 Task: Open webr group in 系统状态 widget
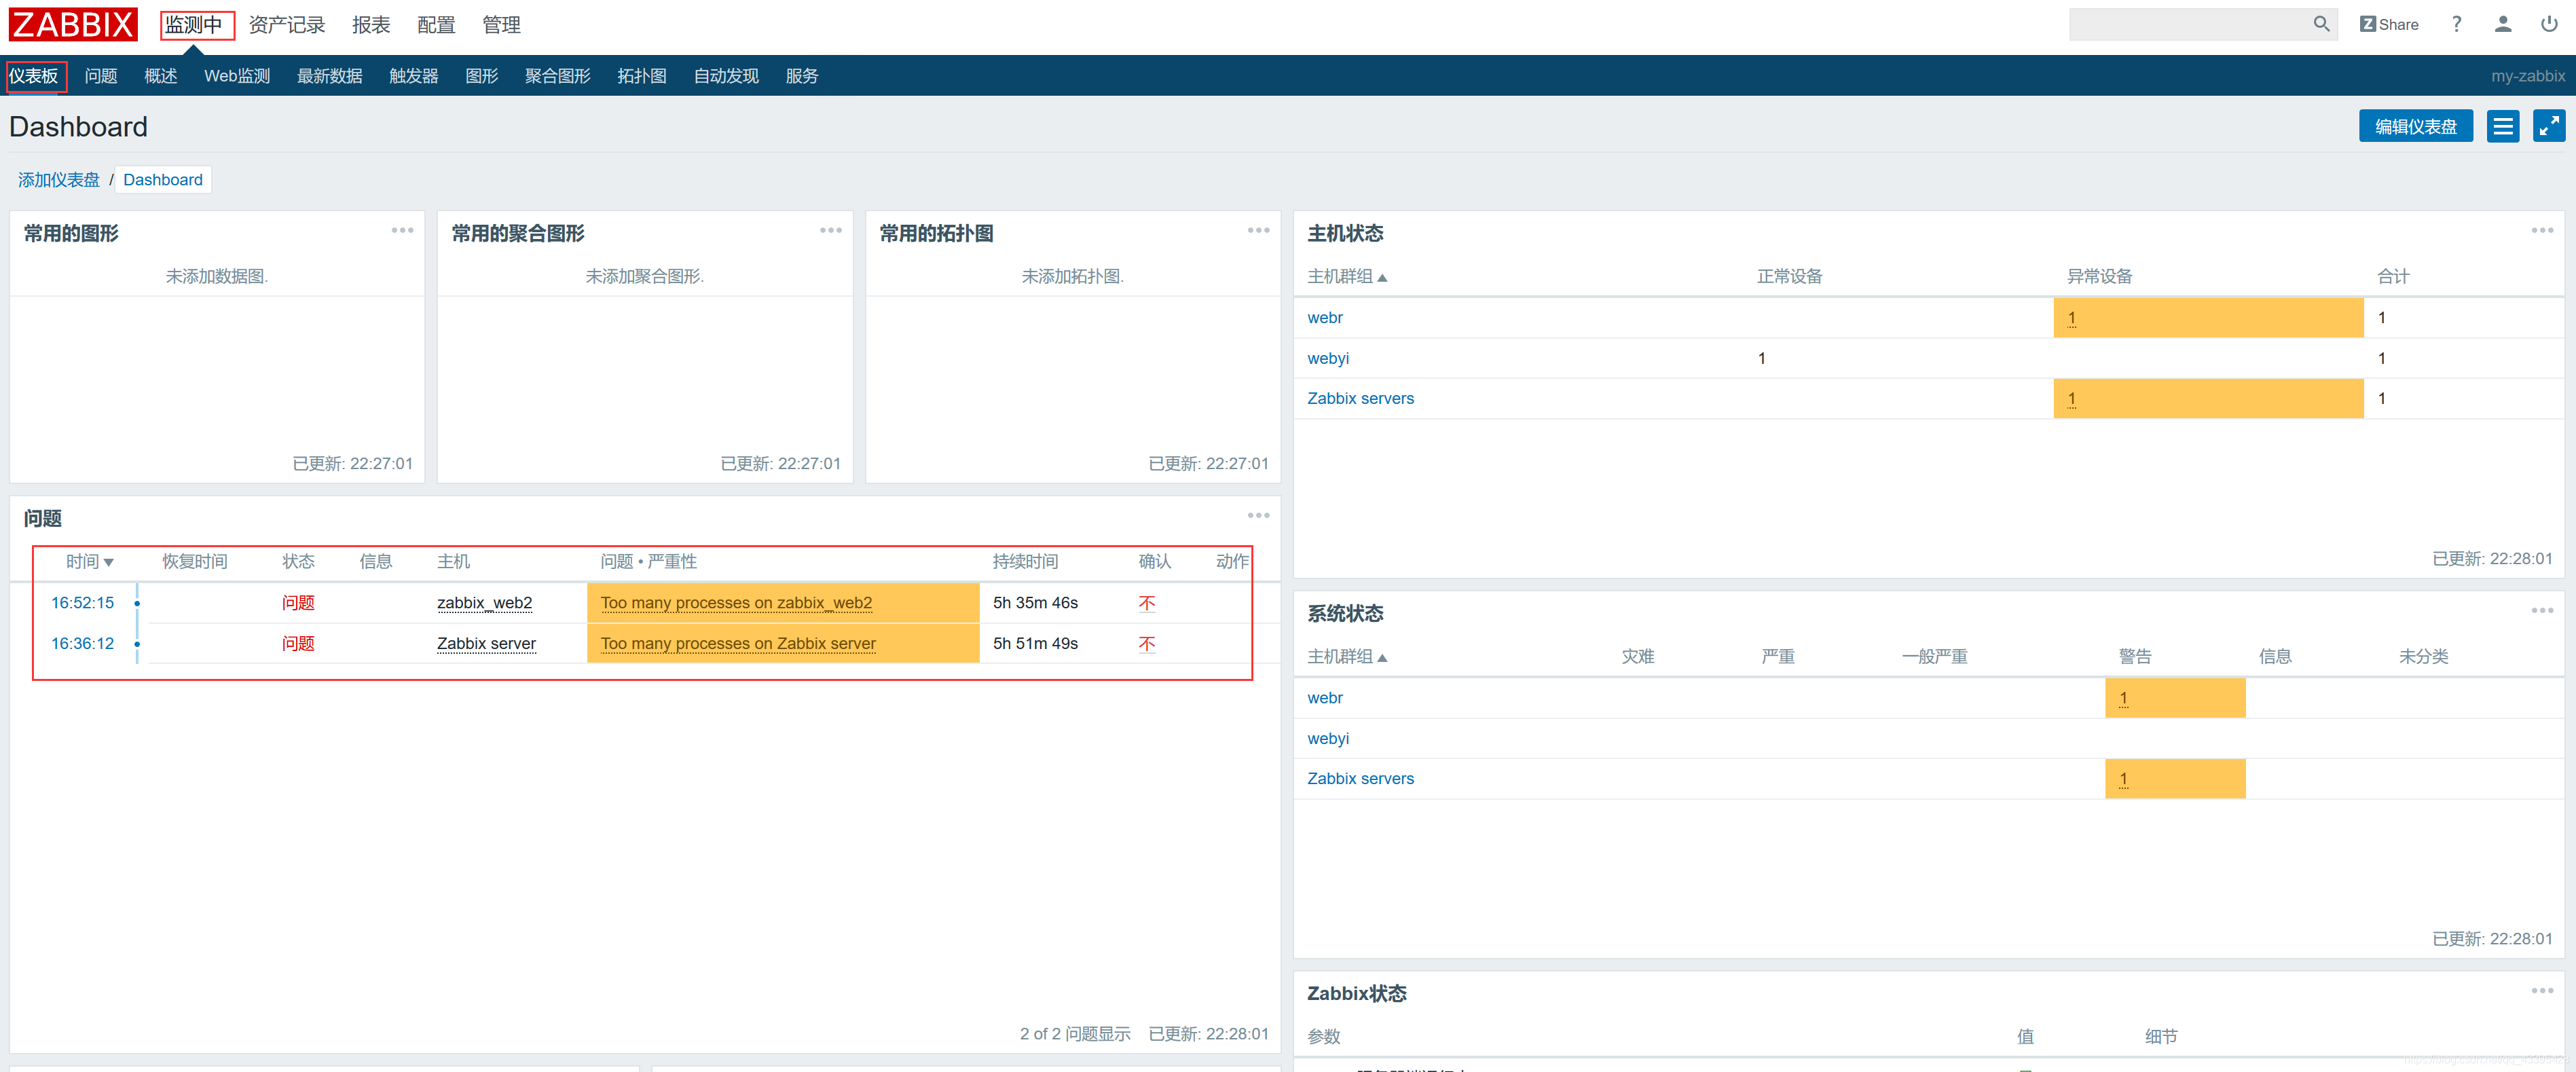tap(1325, 698)
